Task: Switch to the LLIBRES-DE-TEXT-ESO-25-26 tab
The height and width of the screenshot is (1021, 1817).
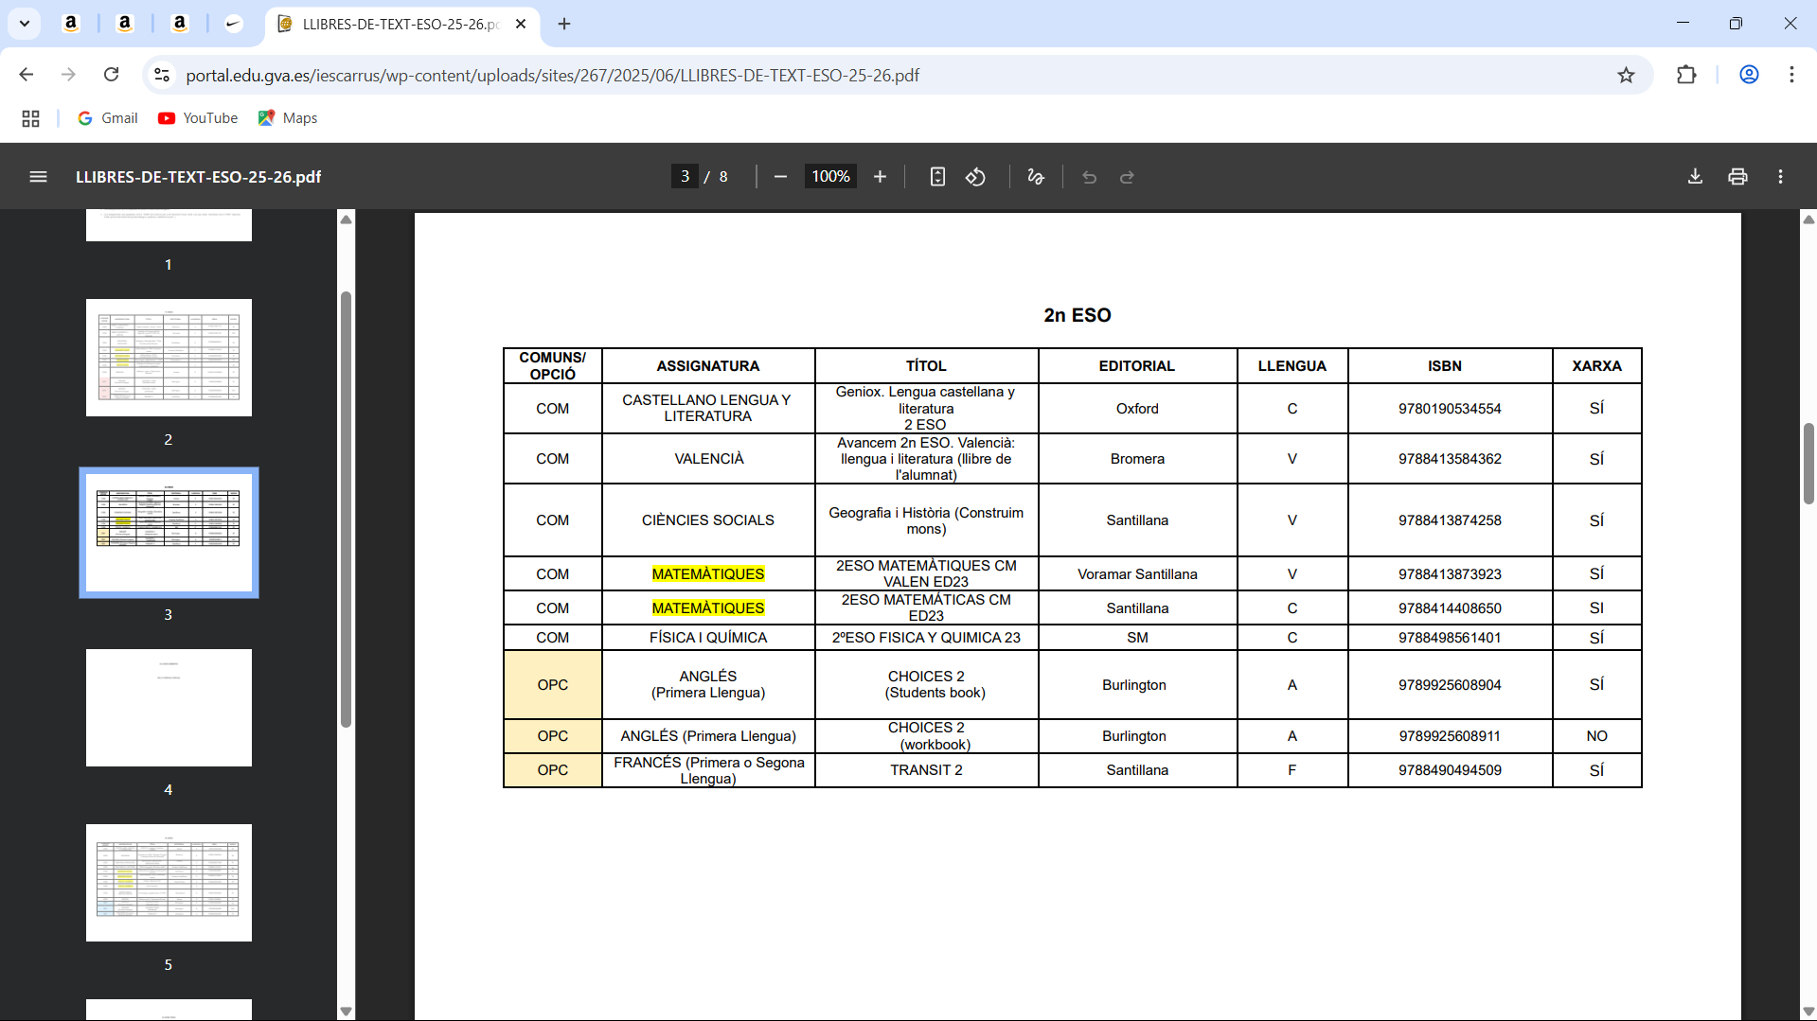Action: (x=400, y=24)
